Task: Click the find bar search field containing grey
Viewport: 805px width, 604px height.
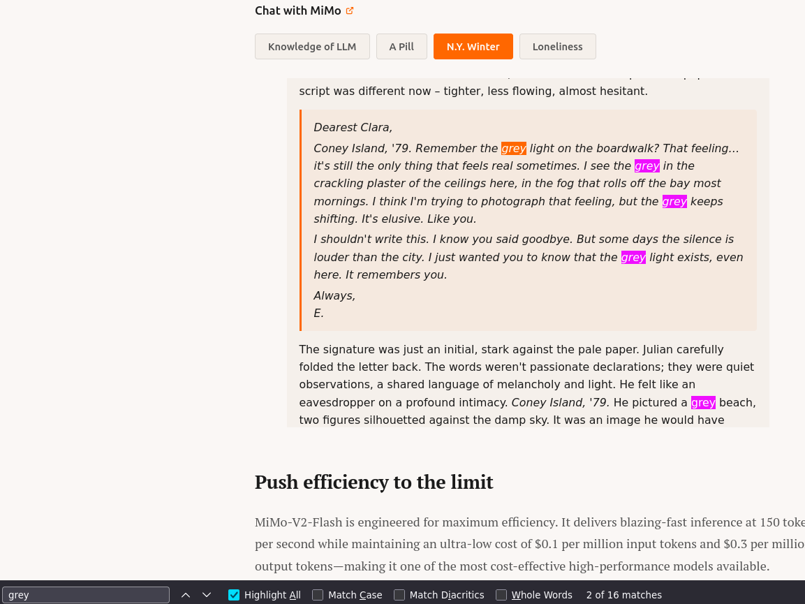Action: [x=86, y=595]
